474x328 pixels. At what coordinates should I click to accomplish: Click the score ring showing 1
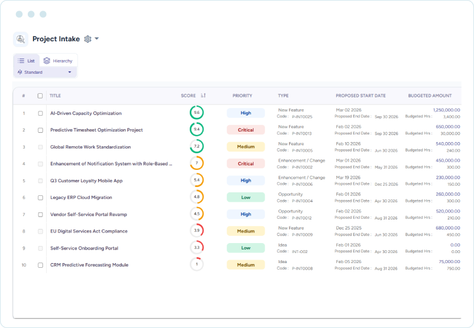tap(197, 264)
